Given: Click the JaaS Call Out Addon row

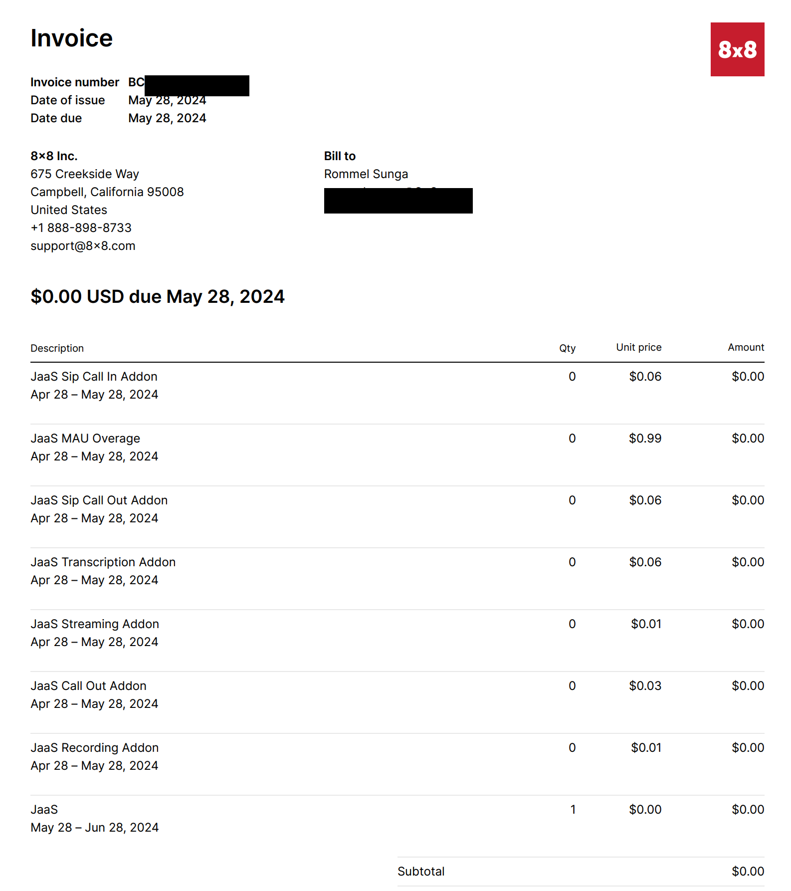Looking at the screenshot, I should coord(88,686).
